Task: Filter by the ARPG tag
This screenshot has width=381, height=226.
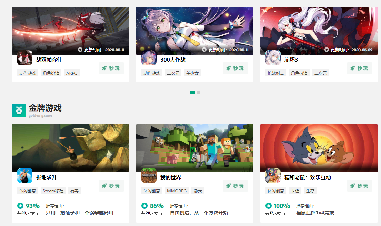Action: coord(72,73)
